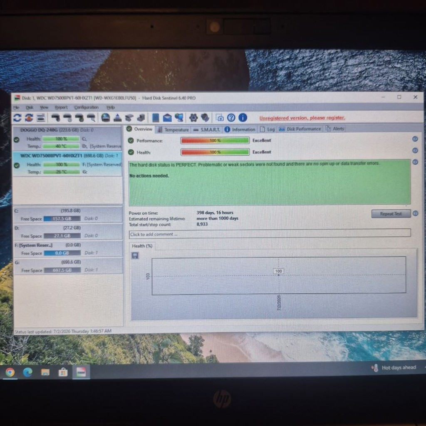Viewport: 426px width, 426px height.
Task: Save the health graph using floppy icon
Action: [135, 255]
